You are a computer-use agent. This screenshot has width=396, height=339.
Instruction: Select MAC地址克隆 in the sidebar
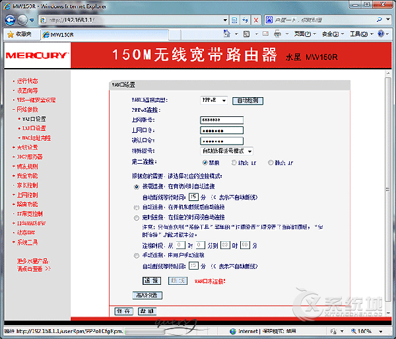click(36, 138)
